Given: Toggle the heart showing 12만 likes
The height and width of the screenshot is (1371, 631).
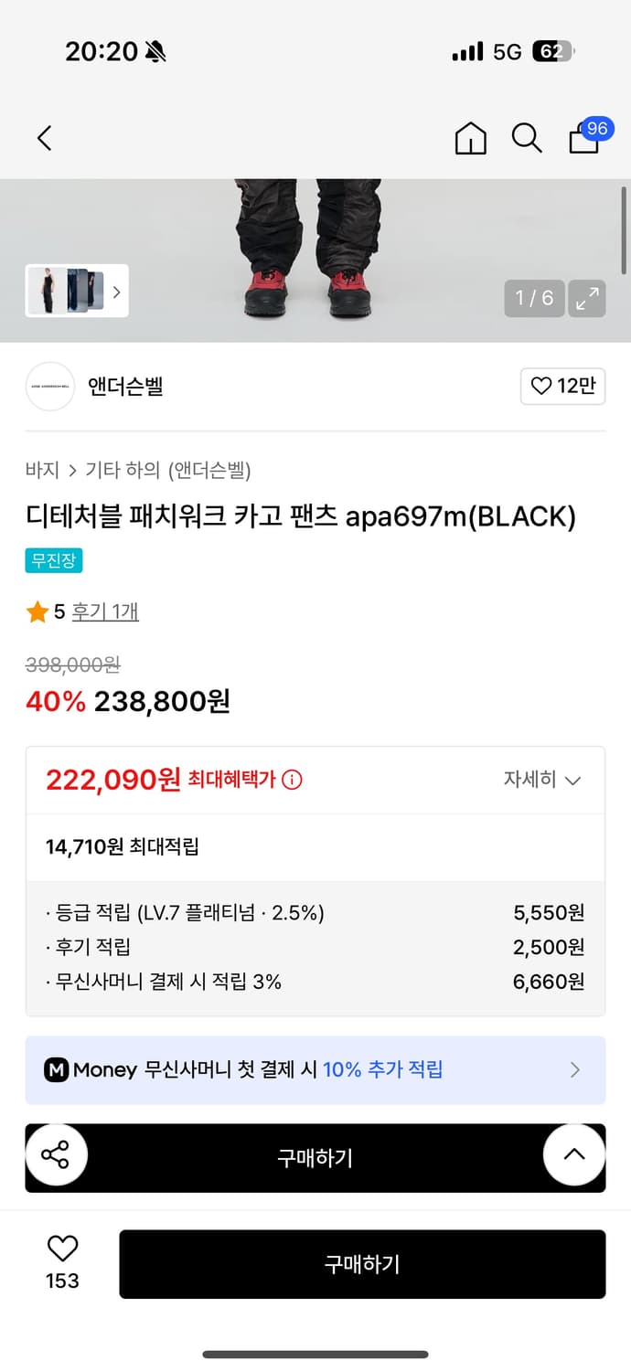Looking at the screenshot, I should pos(562,387).
